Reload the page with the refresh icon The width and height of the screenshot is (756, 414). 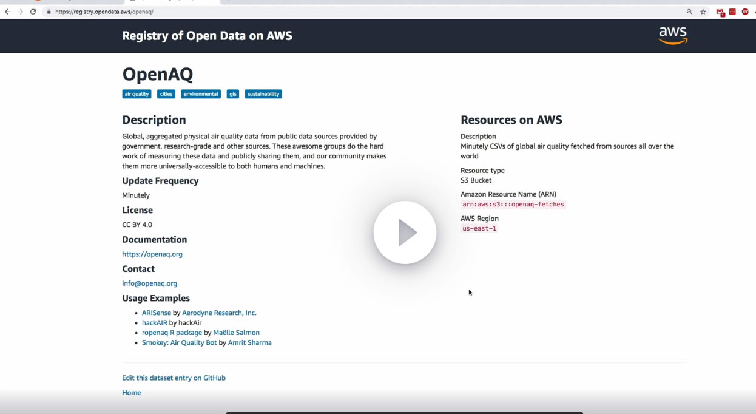33,12
